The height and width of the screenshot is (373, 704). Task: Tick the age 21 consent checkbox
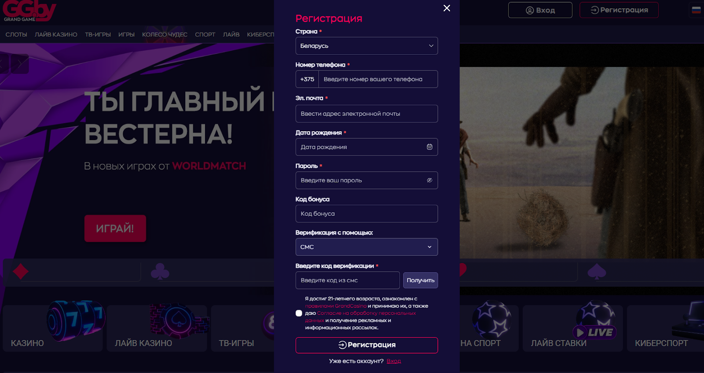click(x=299, y=313)
